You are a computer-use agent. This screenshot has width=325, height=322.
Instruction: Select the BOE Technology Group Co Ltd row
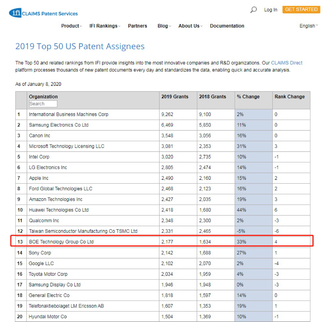[x=61, y=242]
